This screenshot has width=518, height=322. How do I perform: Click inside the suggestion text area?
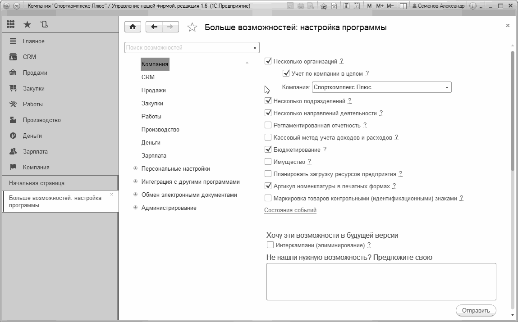pyautogui.click(x=381, y=282)
